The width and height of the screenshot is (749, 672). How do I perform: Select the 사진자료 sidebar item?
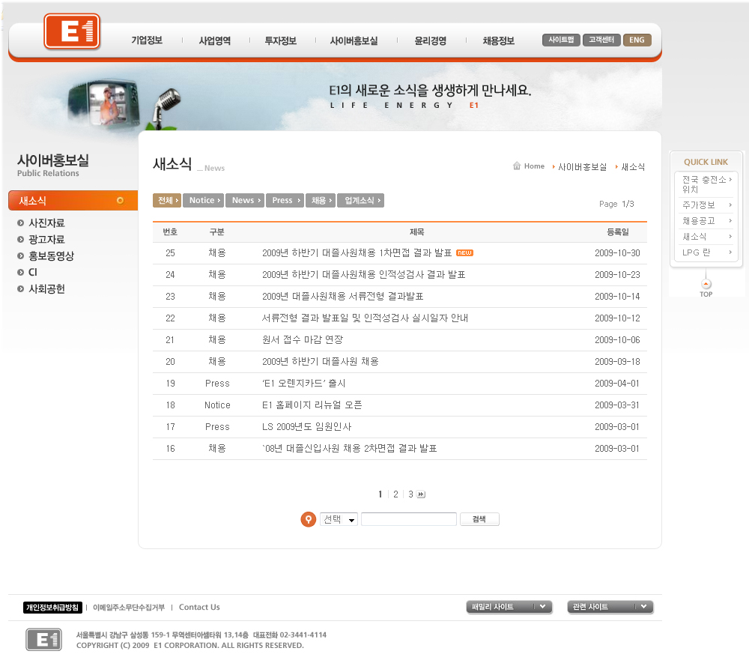point(46,223)
